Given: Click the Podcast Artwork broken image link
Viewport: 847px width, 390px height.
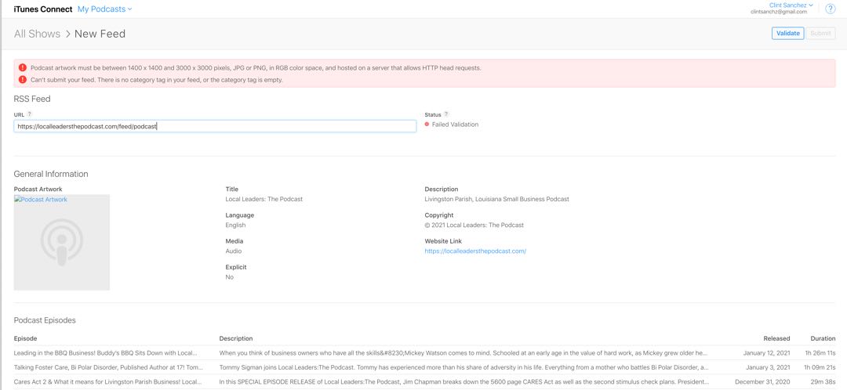Looking at the screenshot, I should (41, 200).
